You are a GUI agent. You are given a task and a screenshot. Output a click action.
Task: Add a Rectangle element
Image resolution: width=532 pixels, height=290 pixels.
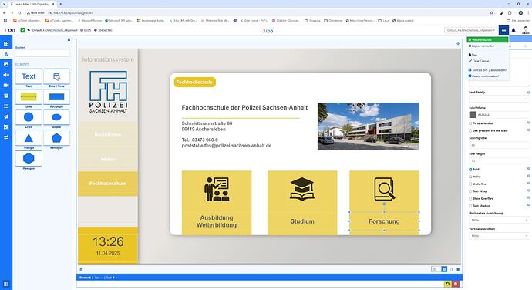pyautogui.click(x=56, y=97)
